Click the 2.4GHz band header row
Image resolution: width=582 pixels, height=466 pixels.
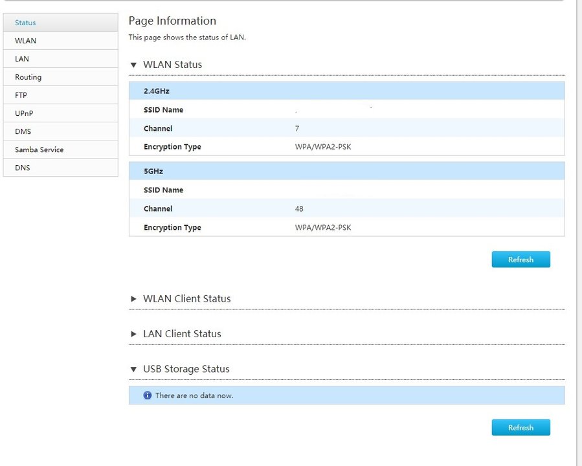346,91
